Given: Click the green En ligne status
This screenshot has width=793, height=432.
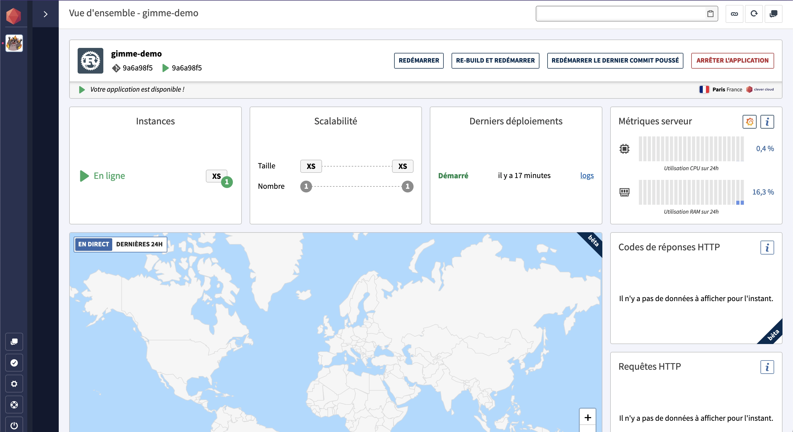Looking at the screenshot, I should [103, 176].
